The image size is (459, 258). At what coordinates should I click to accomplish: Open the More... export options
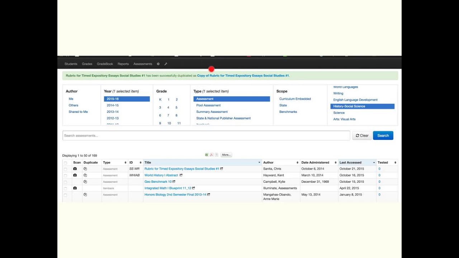(x=226, y=155)
